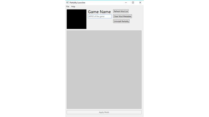Open the Help menu
Viewport: 209px width, 117px height.
(73, 6)
